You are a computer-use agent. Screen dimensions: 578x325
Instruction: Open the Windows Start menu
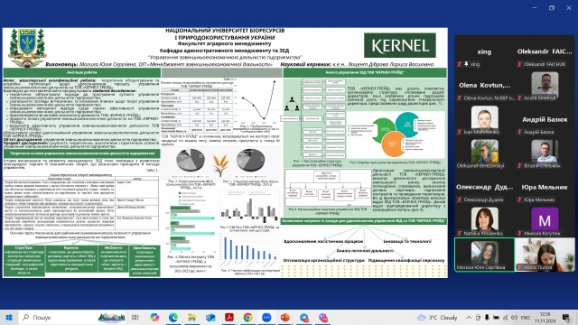pos(9,317)
